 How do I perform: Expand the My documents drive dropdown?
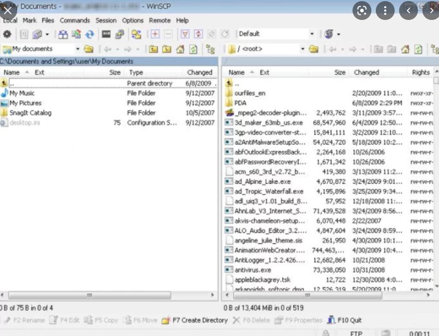coord(78,49)
